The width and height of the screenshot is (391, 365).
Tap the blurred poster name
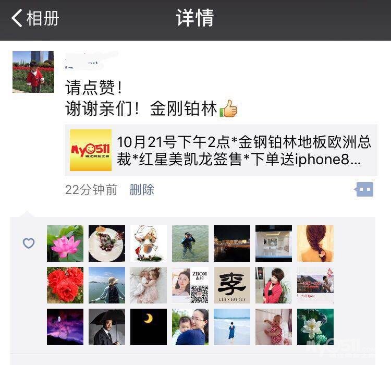pyautogui.click(x=90, y=60)
